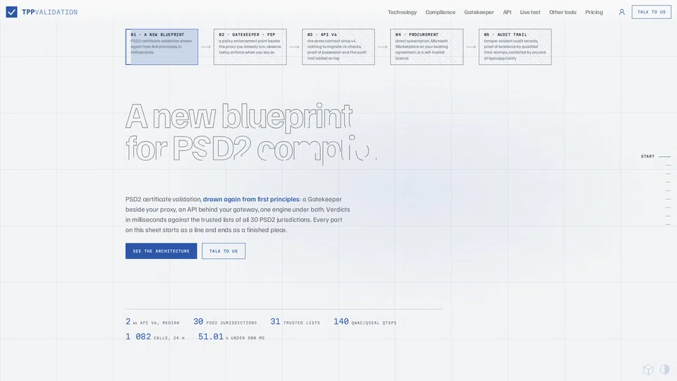The height and width of the screenshot is (381, 677).
Task: Open the Compliance menu
Action: (440, 12)
